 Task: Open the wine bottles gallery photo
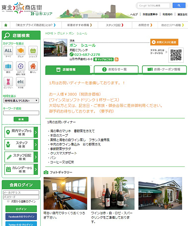click(x=113, y=194)
